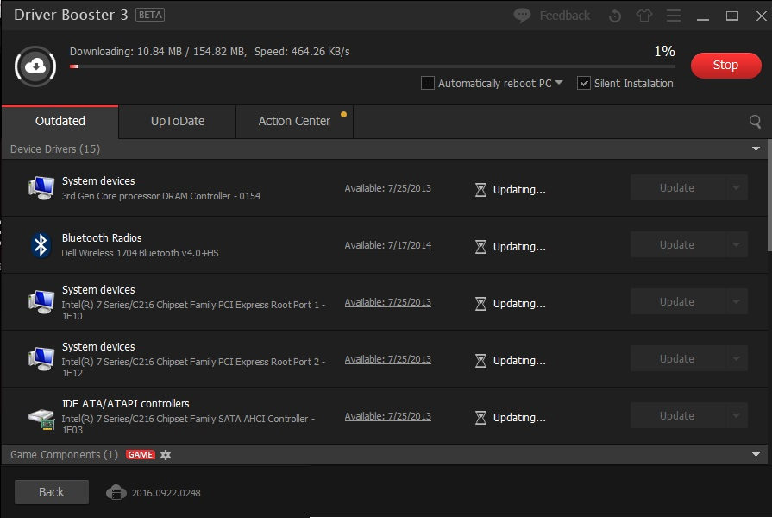The image size is (772, 518).
Task: Switch to the UpToDate tab
Action: (x=177, y=121)
